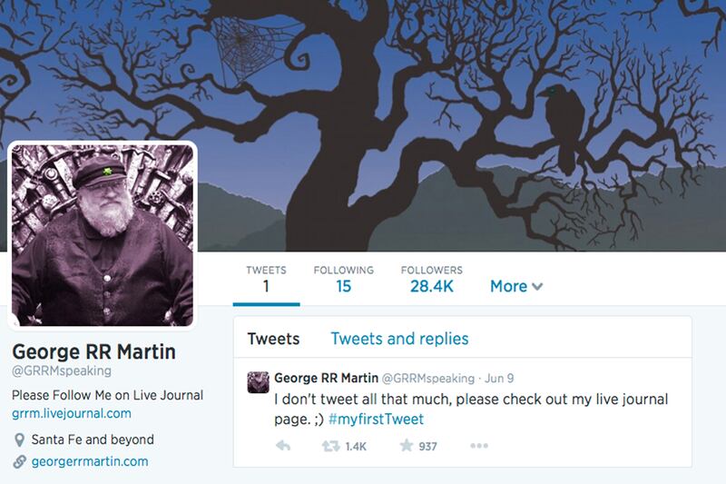Image resolution: width=726 pixels, height=484 pixels.
Task: Open the three-dots more options on tweet
Action: [479, 446]
